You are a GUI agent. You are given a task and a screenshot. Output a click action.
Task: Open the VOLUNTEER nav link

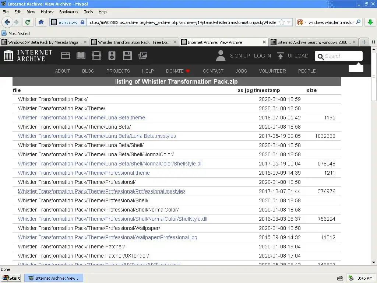272,71
